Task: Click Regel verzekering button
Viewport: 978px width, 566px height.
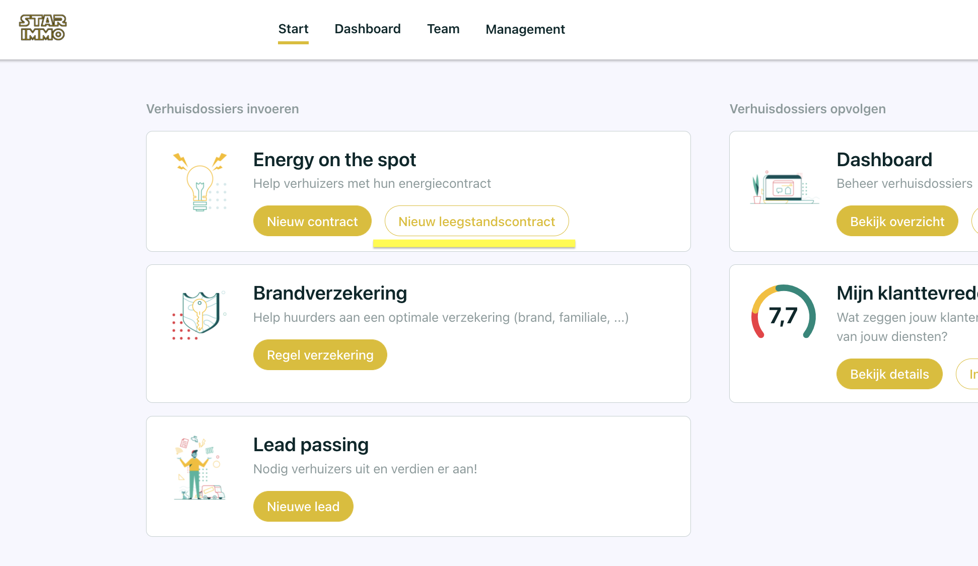Action: (x=320, y=355)
